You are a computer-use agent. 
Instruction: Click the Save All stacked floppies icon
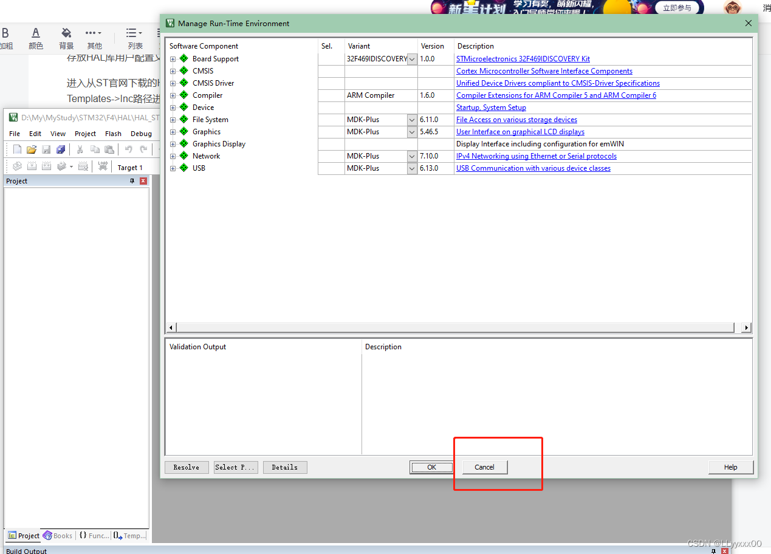coord(61,149)
